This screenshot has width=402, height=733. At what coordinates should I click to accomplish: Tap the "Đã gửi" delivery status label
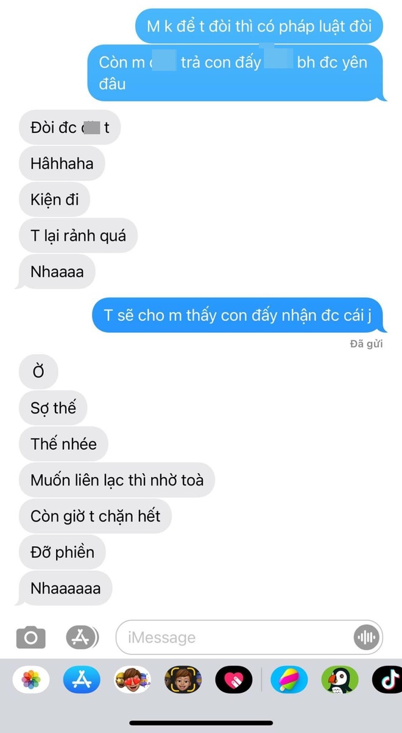367,344
